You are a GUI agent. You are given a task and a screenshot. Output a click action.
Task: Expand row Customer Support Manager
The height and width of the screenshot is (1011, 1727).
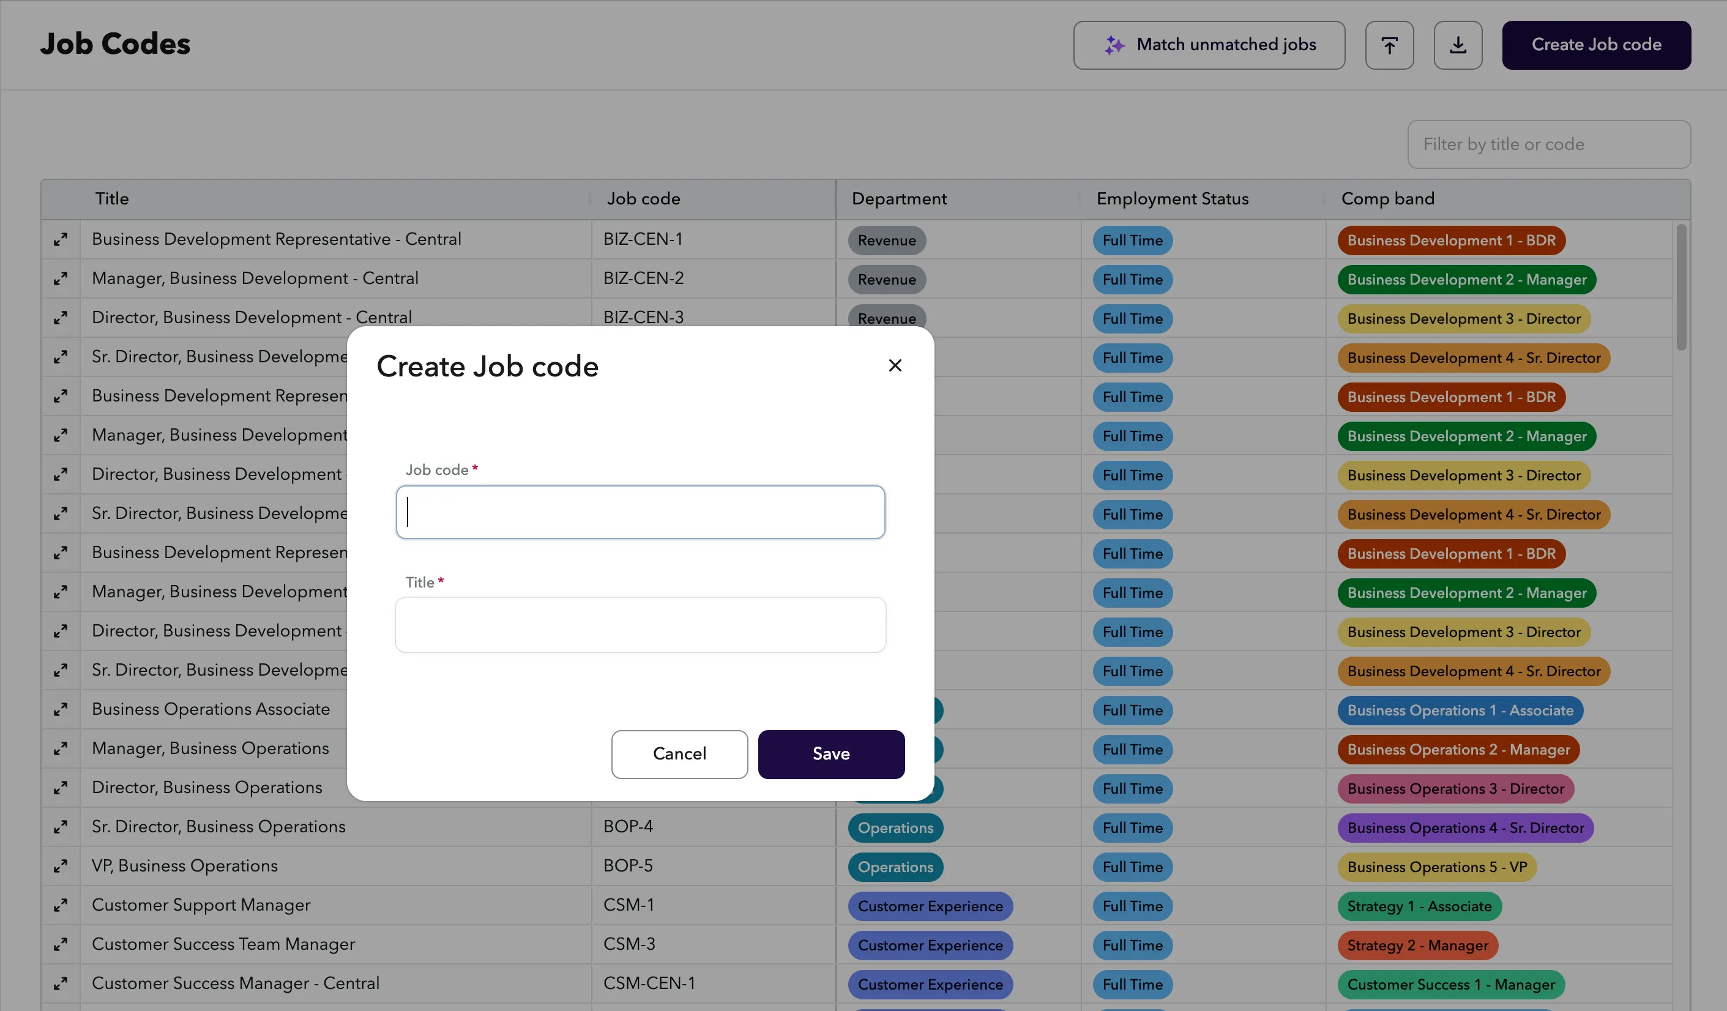[x=61, y=905]
